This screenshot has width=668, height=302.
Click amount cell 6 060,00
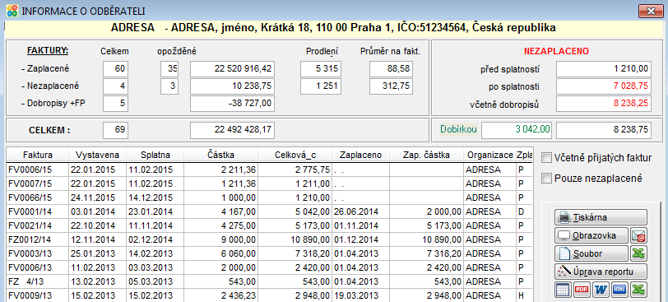click(221, 253)
